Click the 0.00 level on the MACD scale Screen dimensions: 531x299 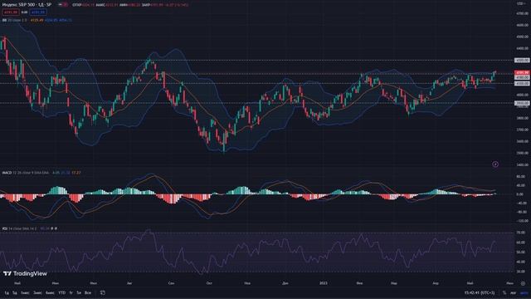click(520, 194)
